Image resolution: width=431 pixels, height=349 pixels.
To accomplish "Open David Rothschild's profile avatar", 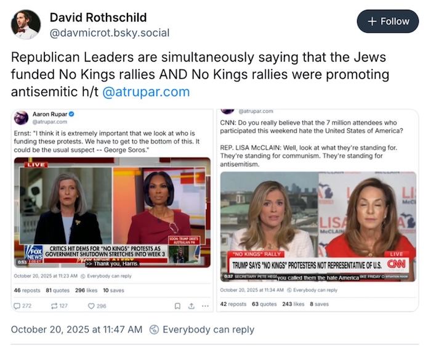I will click(x=26, y=25).
